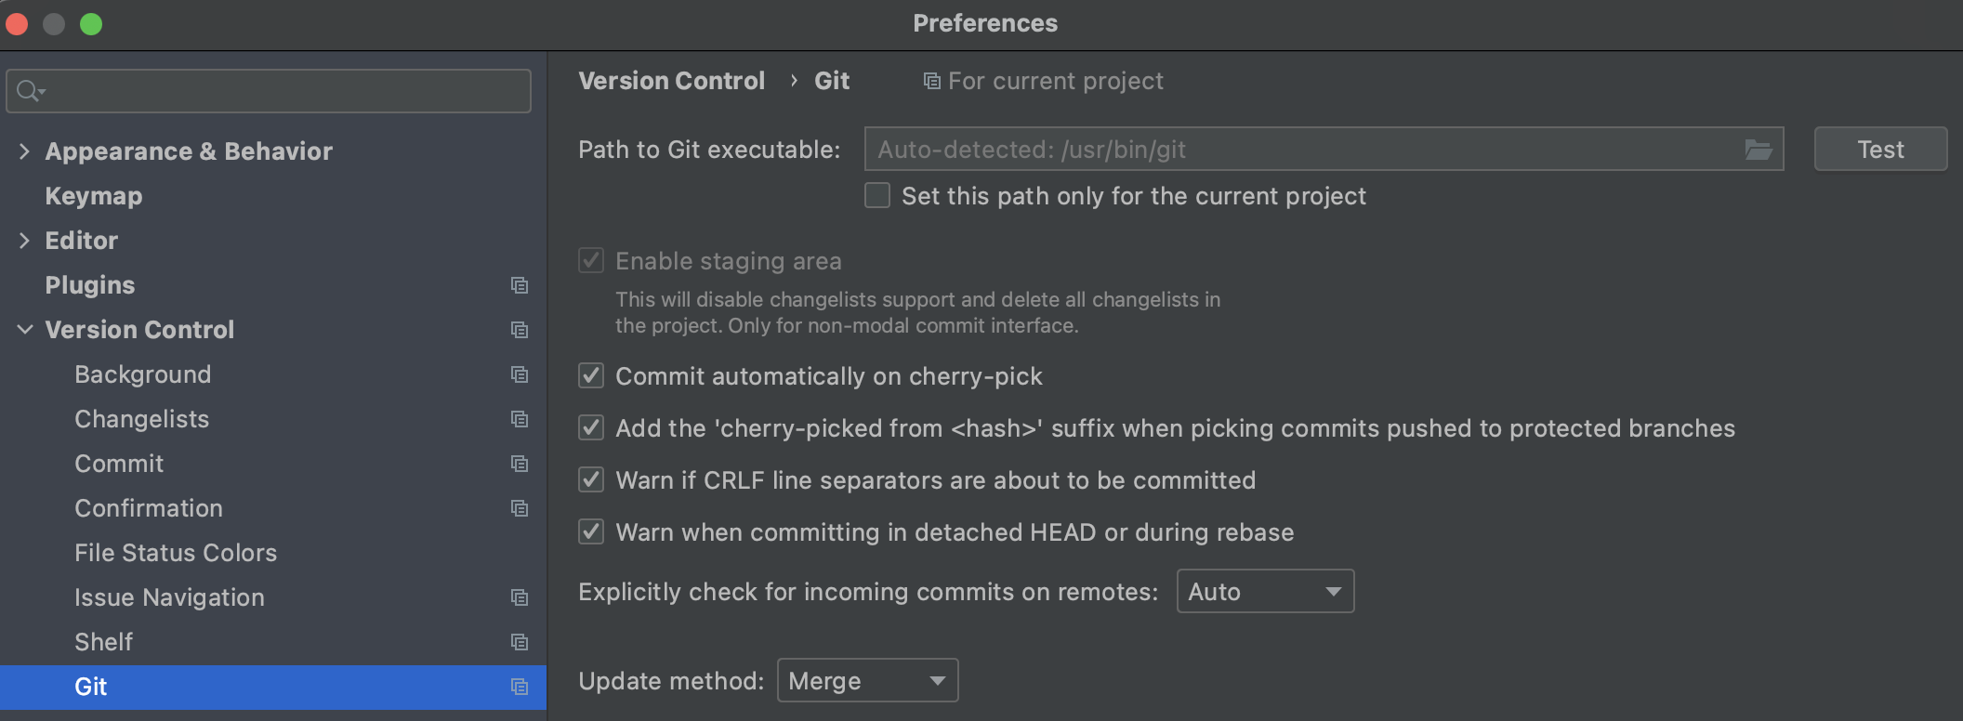Image resolution: width=1963 pixels, height=721 pixels.
Task: Open the incoming commits Auto dropdown
Action: (1265, 592)
